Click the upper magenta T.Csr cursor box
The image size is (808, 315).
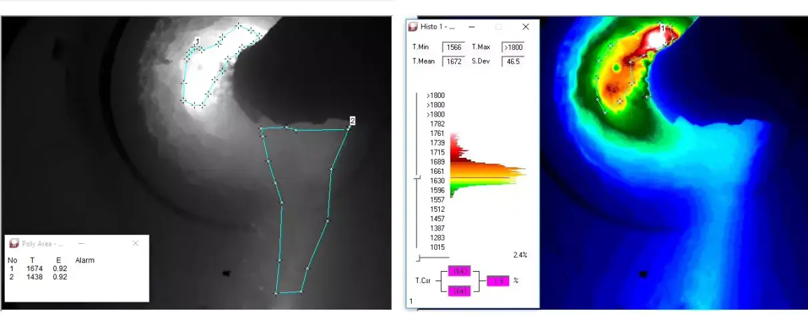[x=461, y=271]
